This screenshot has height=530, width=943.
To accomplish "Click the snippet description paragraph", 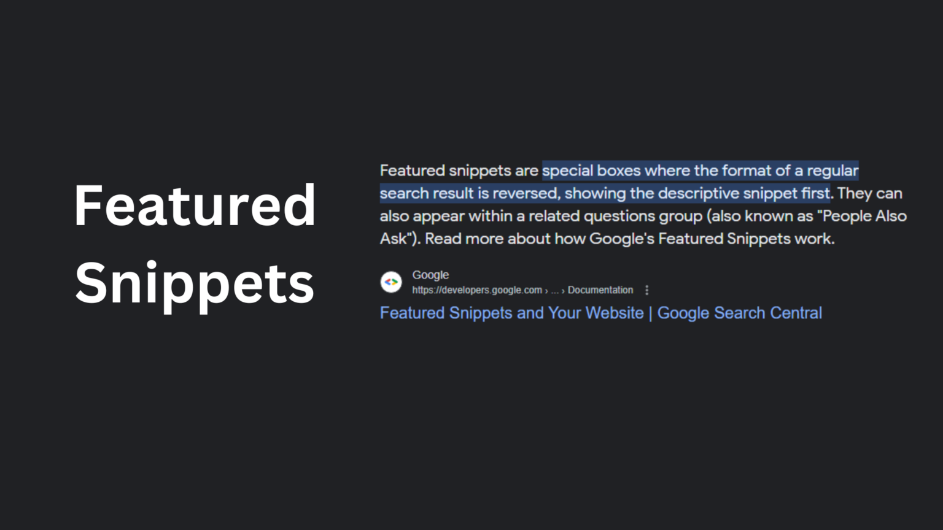I will (643, 204).
